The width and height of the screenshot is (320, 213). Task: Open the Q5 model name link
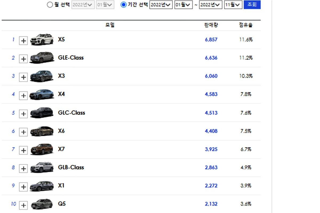tap(62, 204)
